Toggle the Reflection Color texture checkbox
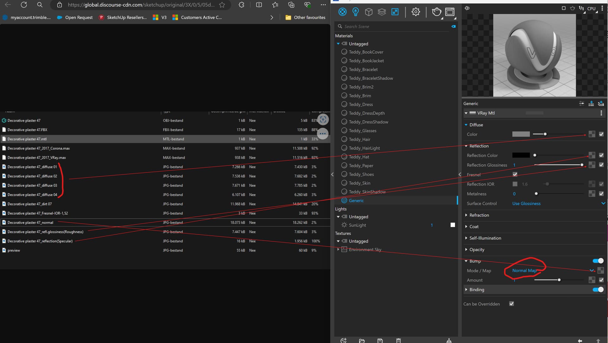The image size is (608, 343). pos(601,155)
